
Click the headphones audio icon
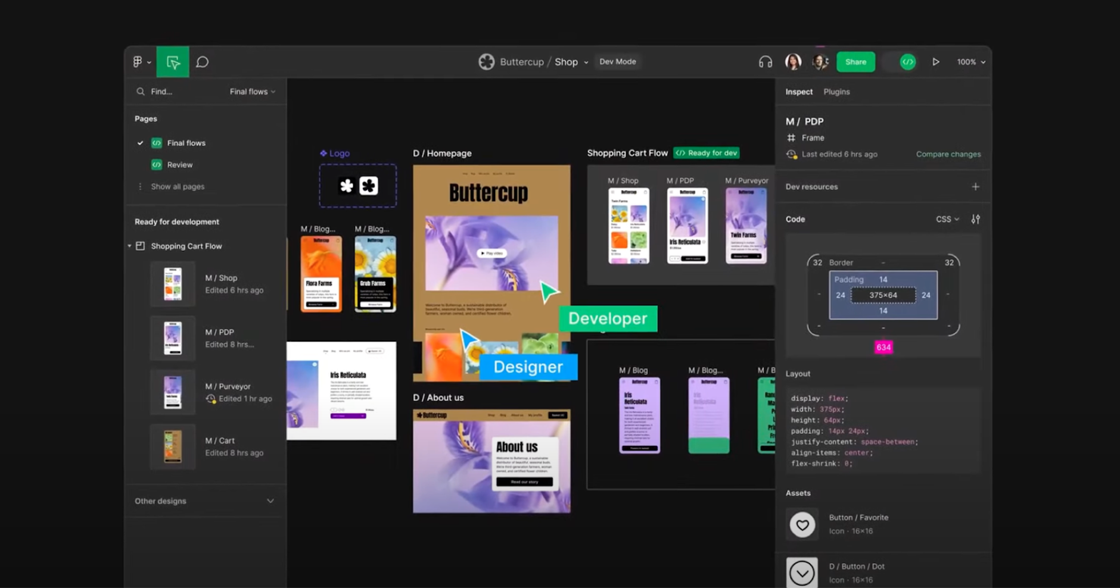[766, 62]
